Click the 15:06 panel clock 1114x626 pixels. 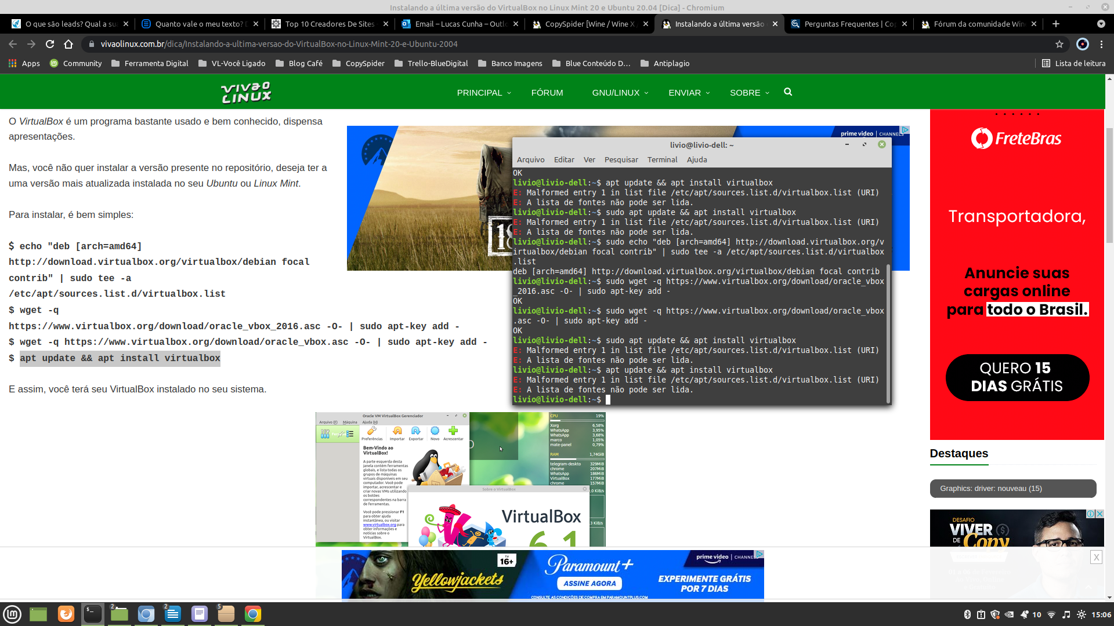[x=1101, y=614]
